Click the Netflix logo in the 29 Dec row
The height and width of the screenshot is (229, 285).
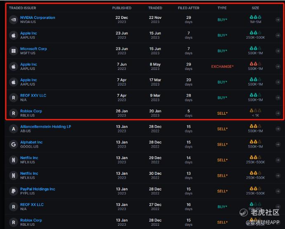14,160
